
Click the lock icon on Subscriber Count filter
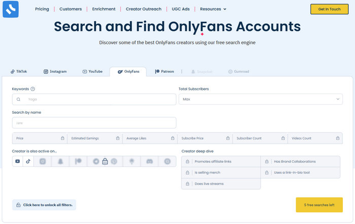click(x=283, y=138)
